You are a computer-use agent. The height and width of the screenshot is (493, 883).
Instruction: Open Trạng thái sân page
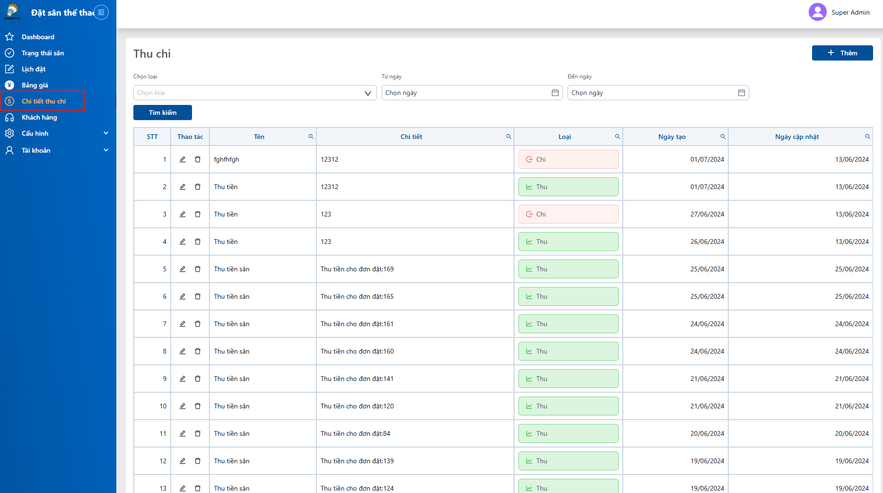pos(43,53)
